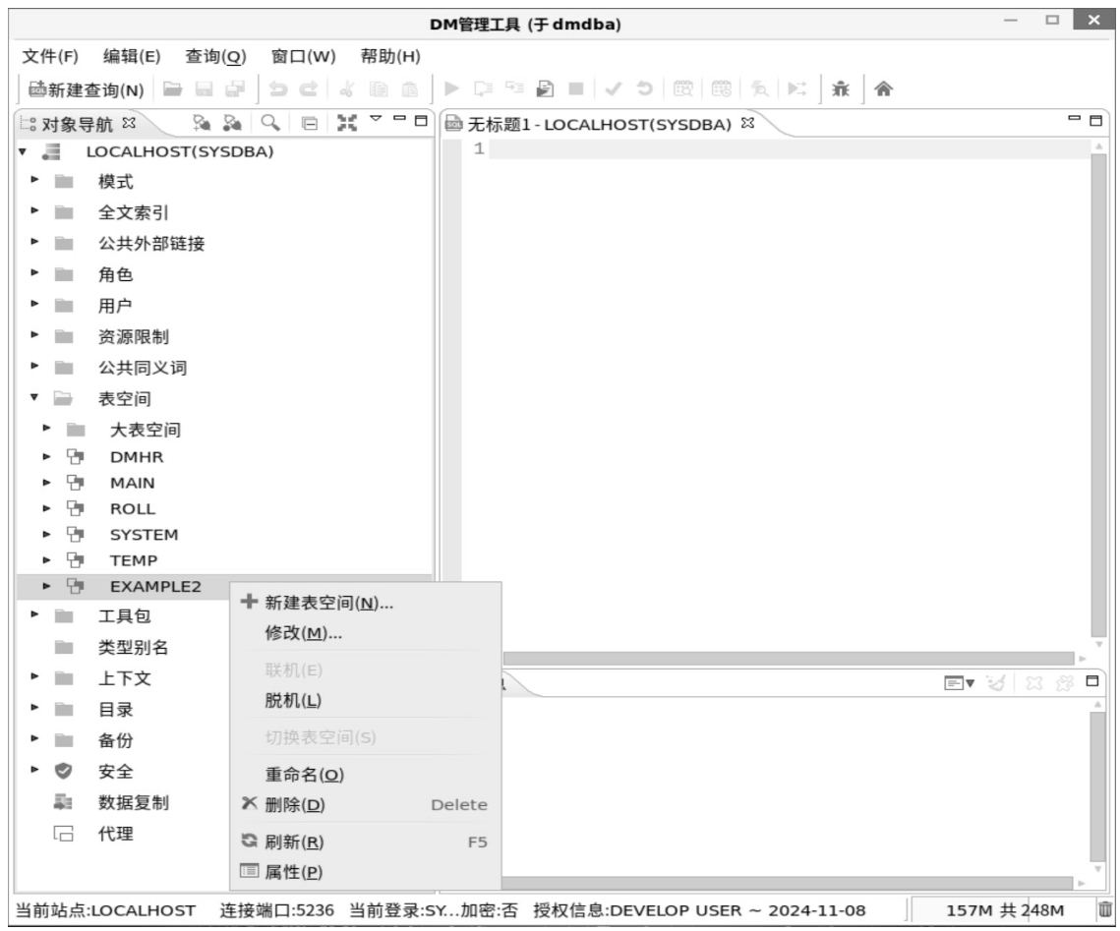1120x931 pixels.
Task: Click the search magnifier in 对象导航 panel
Action: 268,125
